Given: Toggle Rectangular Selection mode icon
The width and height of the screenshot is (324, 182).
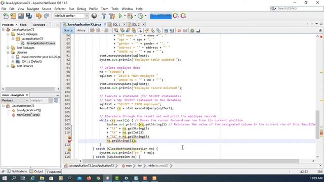Looking at the screenshot, I should [x=140, y=30].
